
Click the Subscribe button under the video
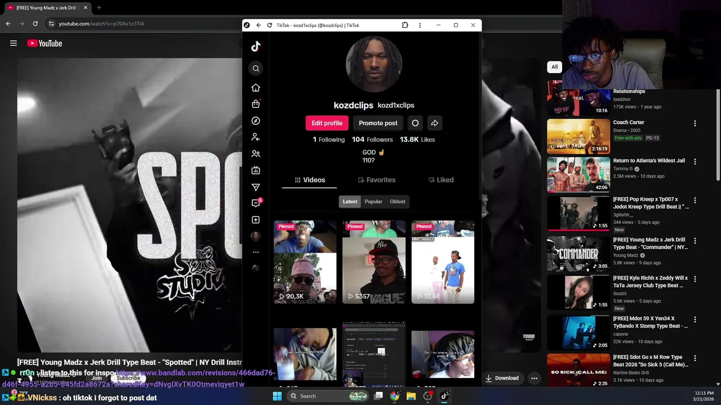[128, 378]
